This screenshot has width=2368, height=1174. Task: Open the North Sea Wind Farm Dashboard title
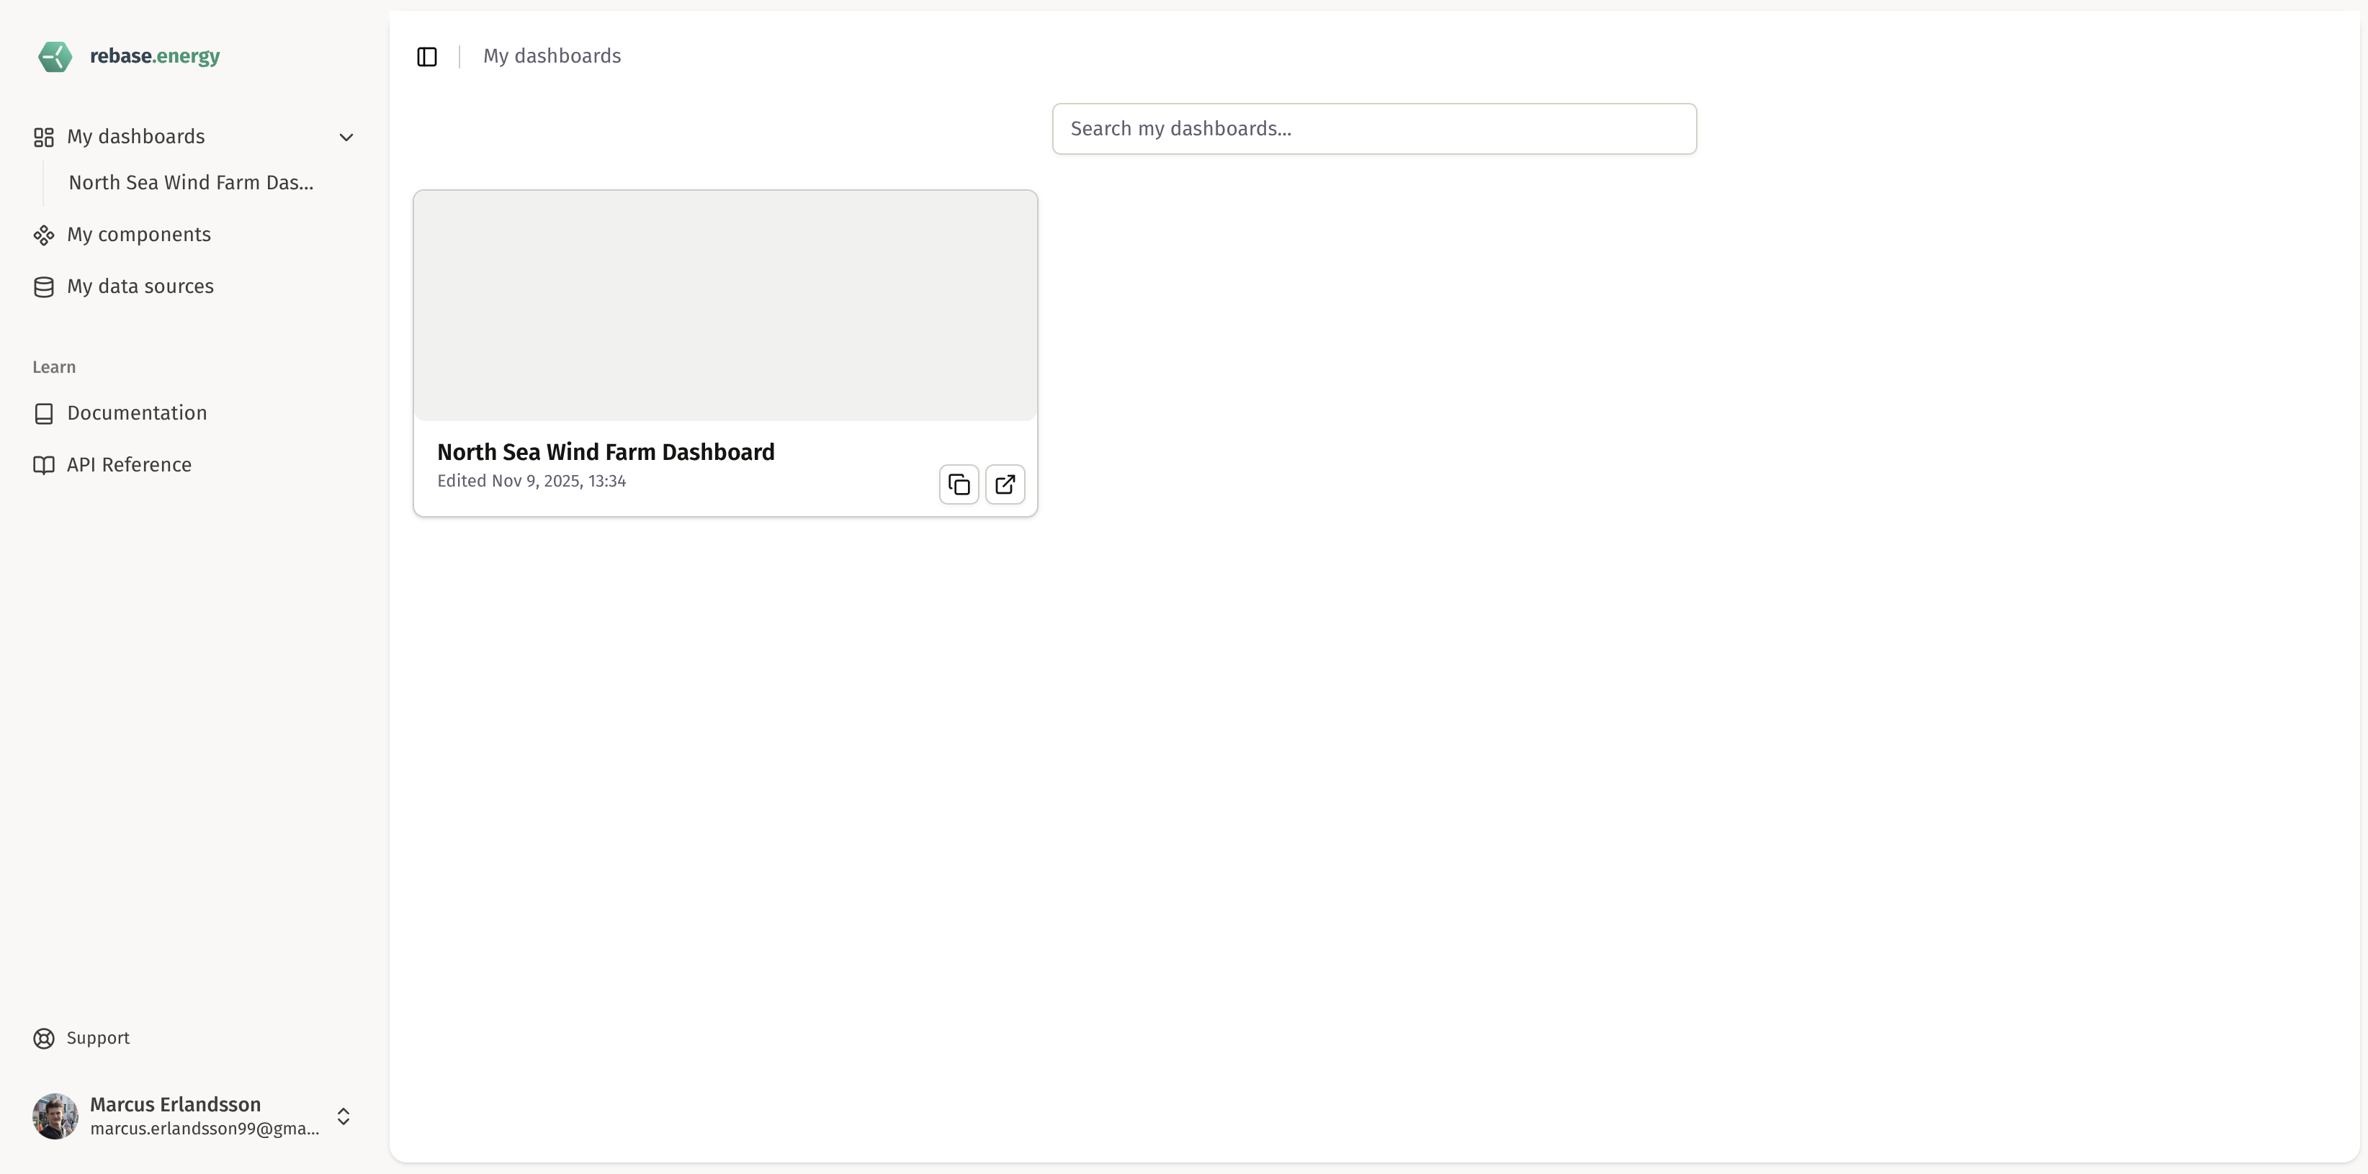(x=606, y=452)
